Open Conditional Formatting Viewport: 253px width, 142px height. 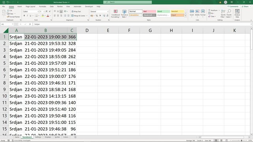pos(115,14)
